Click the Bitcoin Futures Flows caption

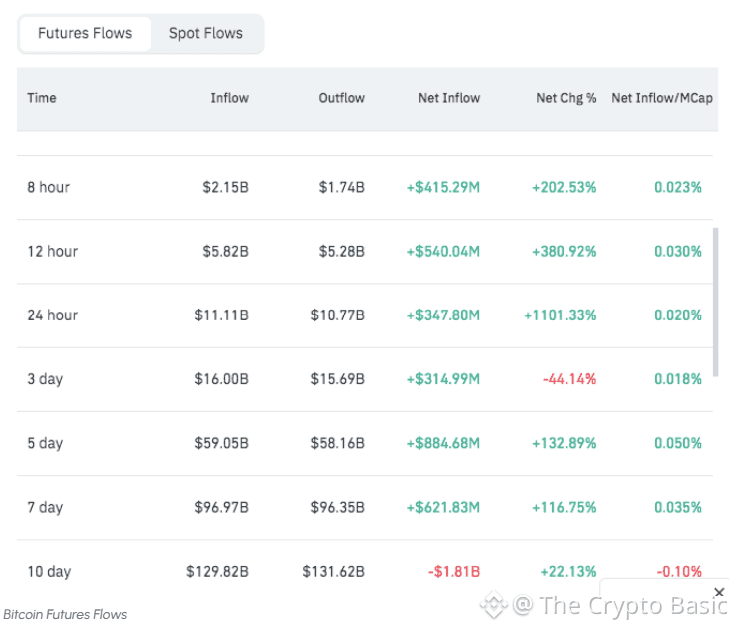(x=65, y=614)
